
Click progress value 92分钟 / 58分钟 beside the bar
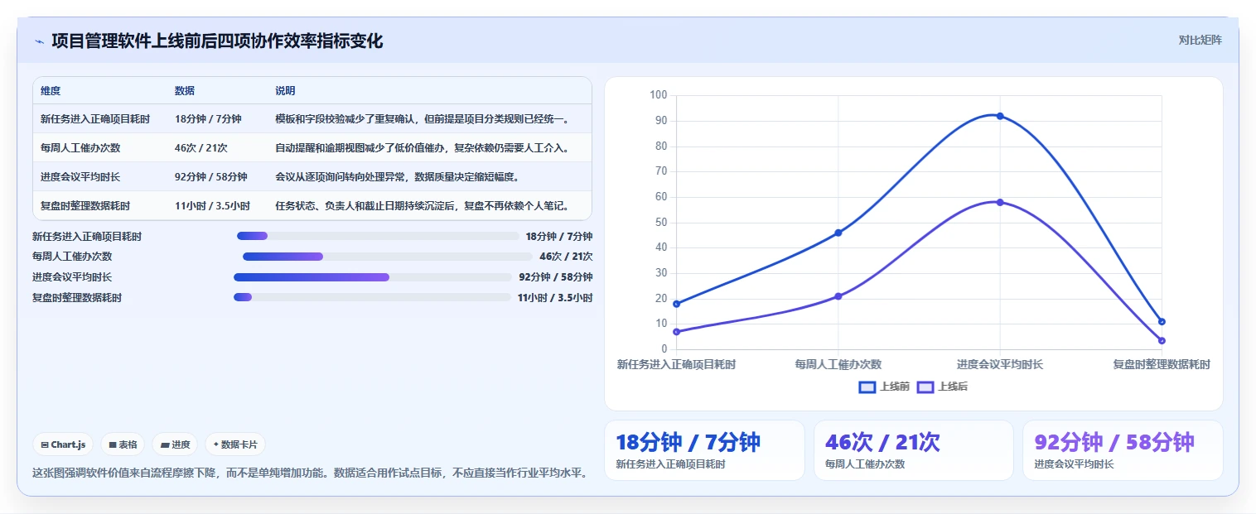point(556,277)
